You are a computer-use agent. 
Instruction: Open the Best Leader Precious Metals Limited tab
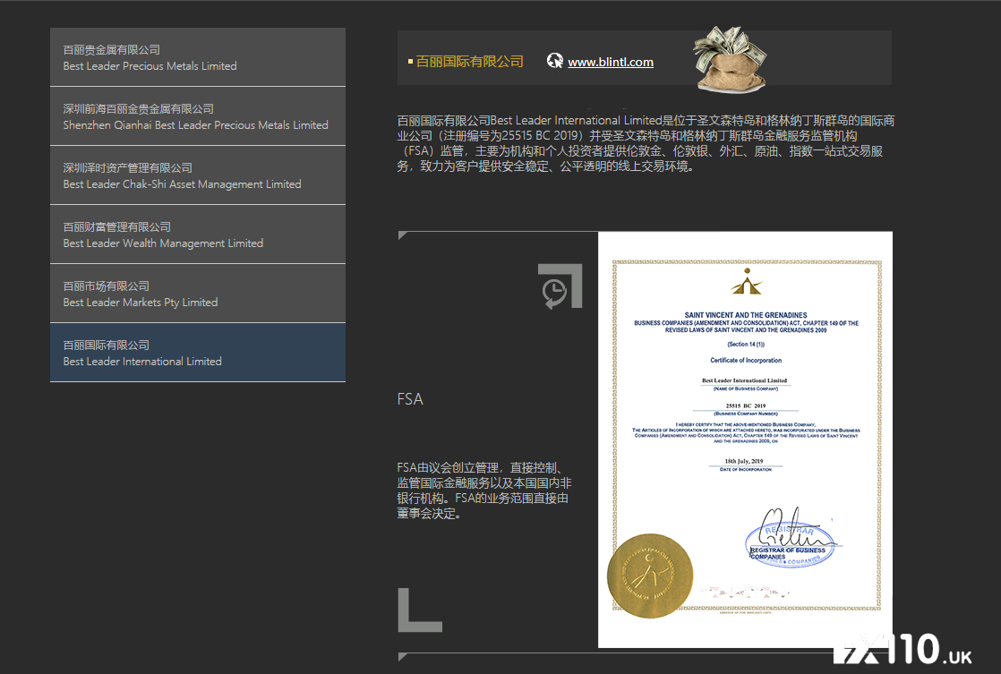pyautogui.click(x=198, y=56)
